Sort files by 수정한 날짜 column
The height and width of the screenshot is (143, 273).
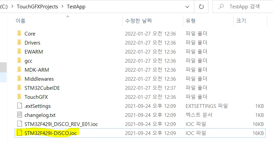139,21
